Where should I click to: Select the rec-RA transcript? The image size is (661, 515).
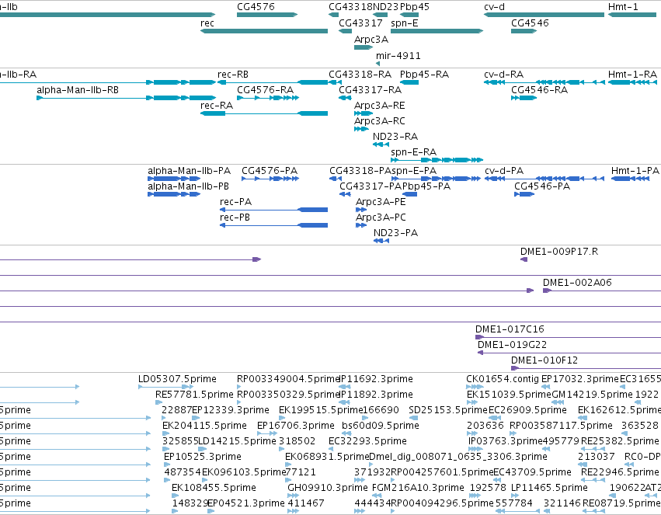264,113
